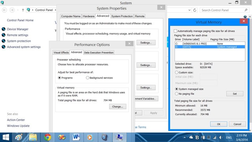Click the search magnifier icon
Image resolution: width=252 pixels, height=142 pixels.
(246, 10)
